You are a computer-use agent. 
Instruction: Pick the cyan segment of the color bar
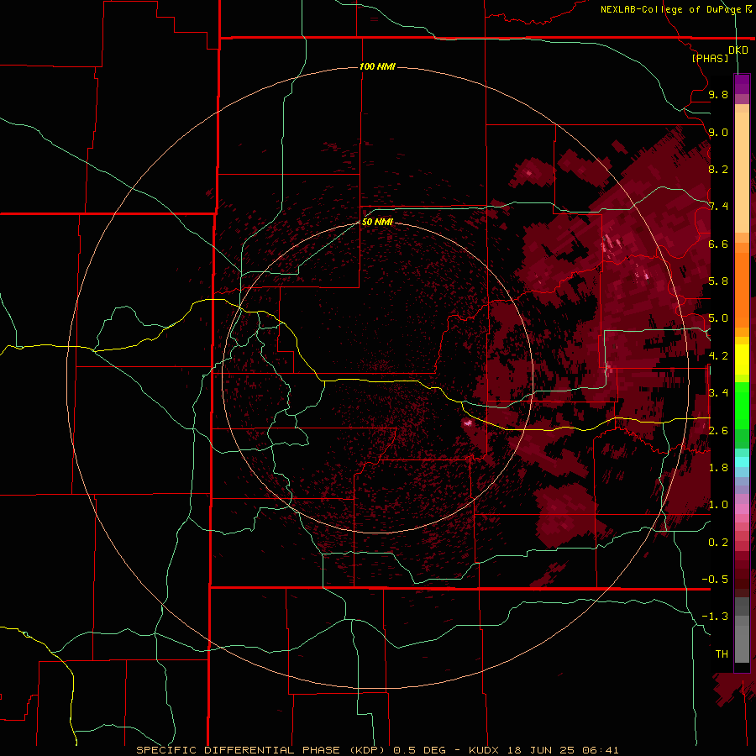click(742, 462)
